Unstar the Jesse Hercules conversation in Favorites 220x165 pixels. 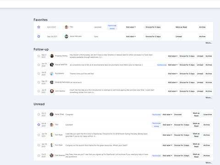[x=38, y=36]
